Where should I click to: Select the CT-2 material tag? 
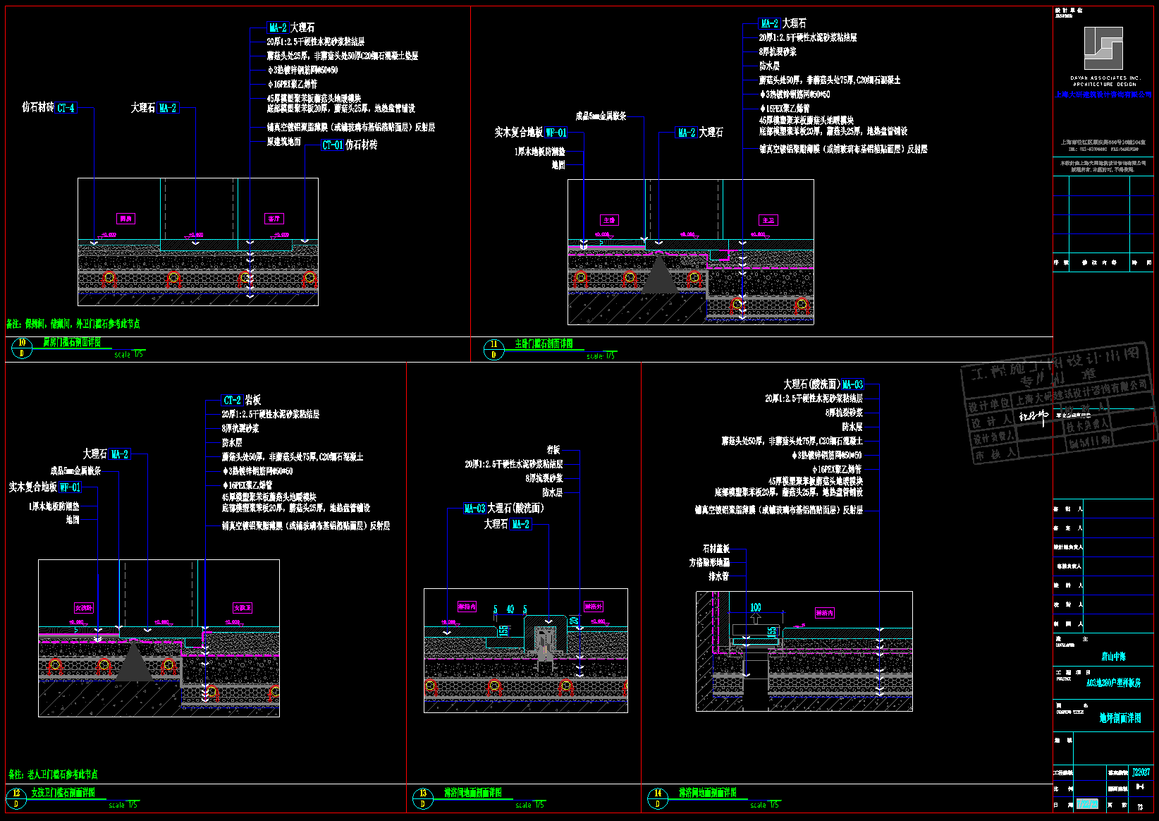pos(232,400)
